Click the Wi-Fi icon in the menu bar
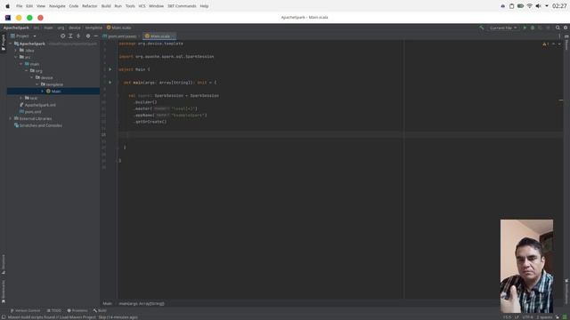Image resolution: width=570 pixels, height=320 pixels. coord(530,6)
